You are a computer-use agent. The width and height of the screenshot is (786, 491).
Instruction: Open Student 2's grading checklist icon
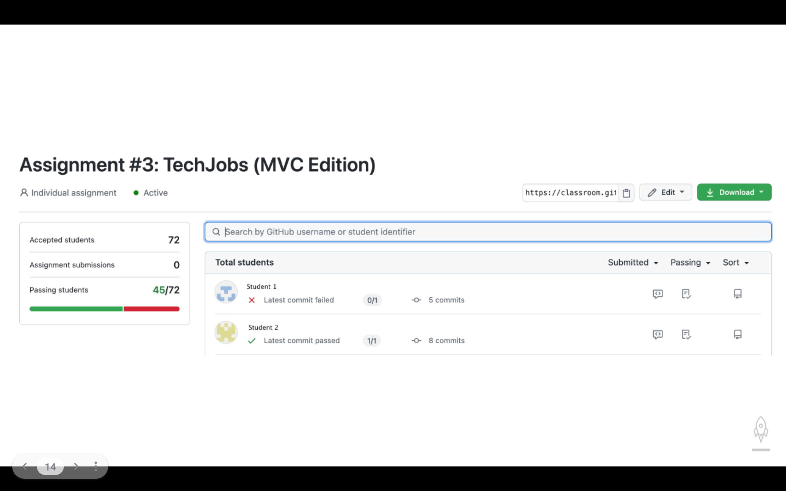[x=686, y=334]
